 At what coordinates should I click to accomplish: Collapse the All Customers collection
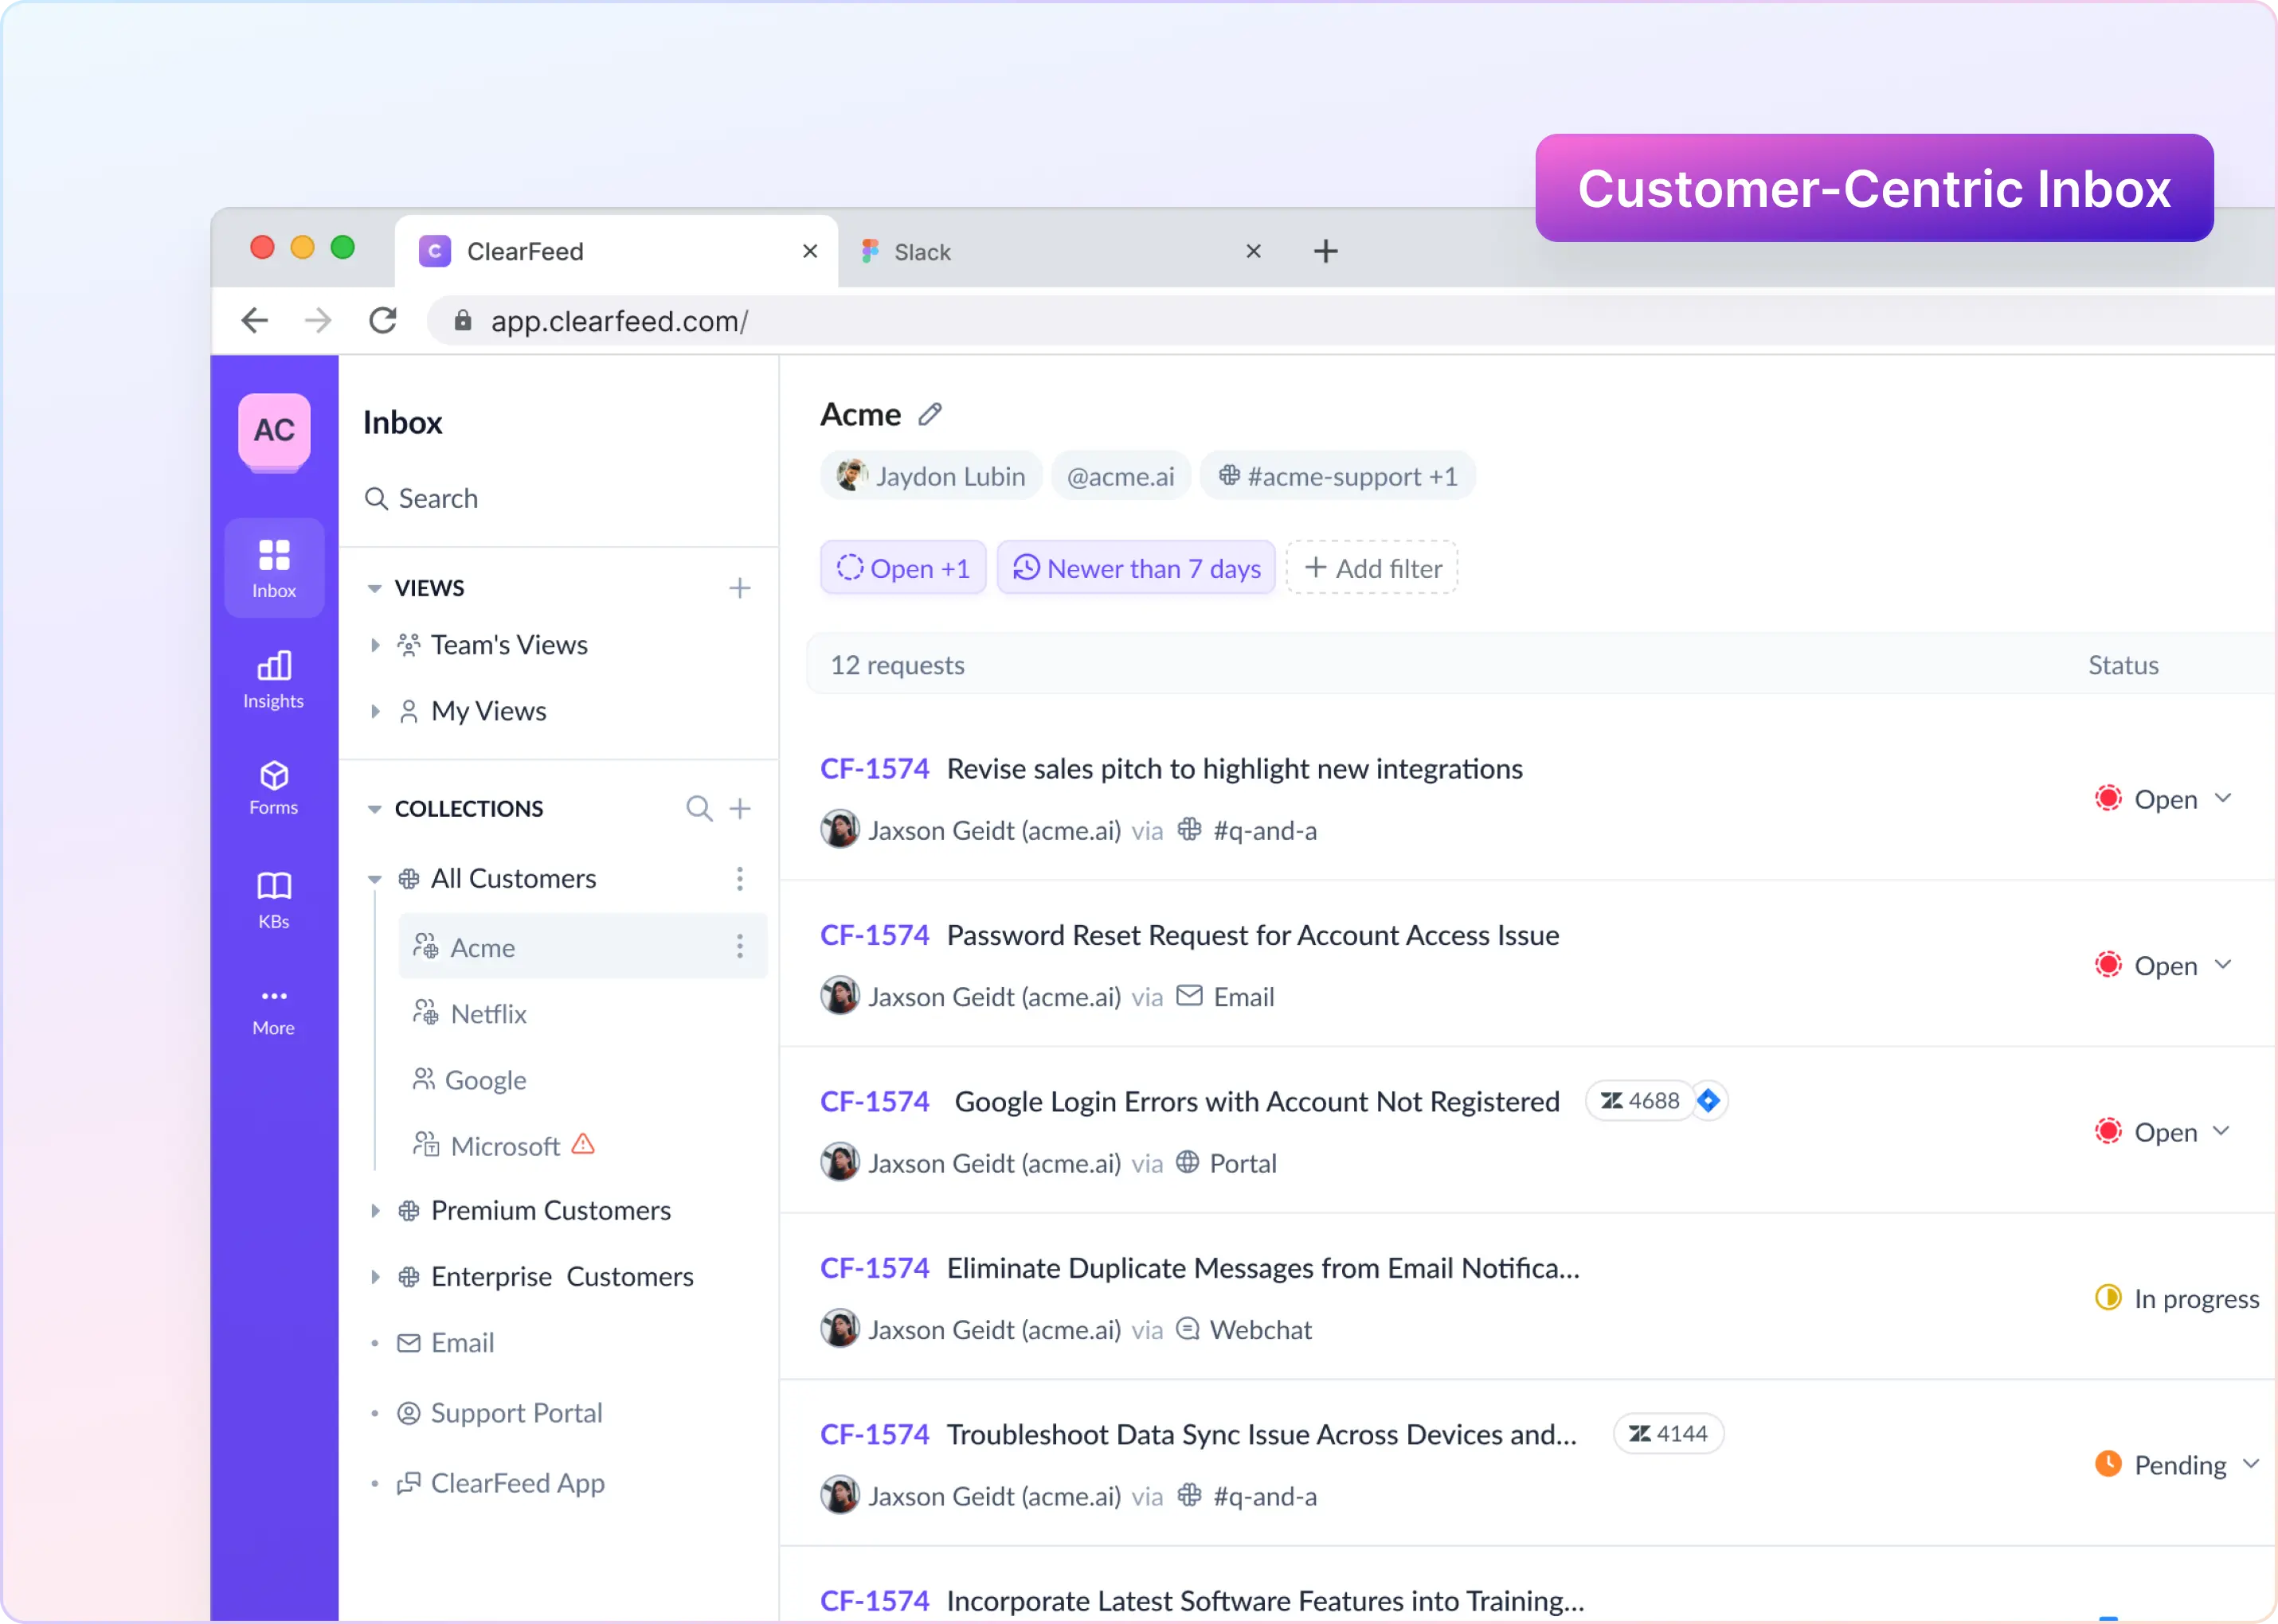point(374,878)
